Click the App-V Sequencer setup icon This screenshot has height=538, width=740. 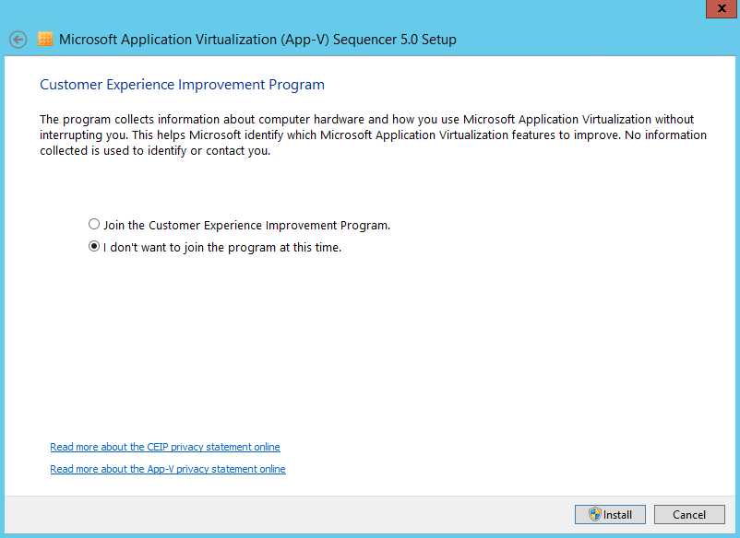click(x=45, y=39)
